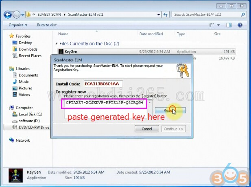Open Network in navigation pane

[x=23, y=140]
